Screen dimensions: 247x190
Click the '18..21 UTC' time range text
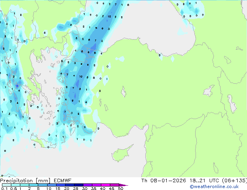pos(204,181)
